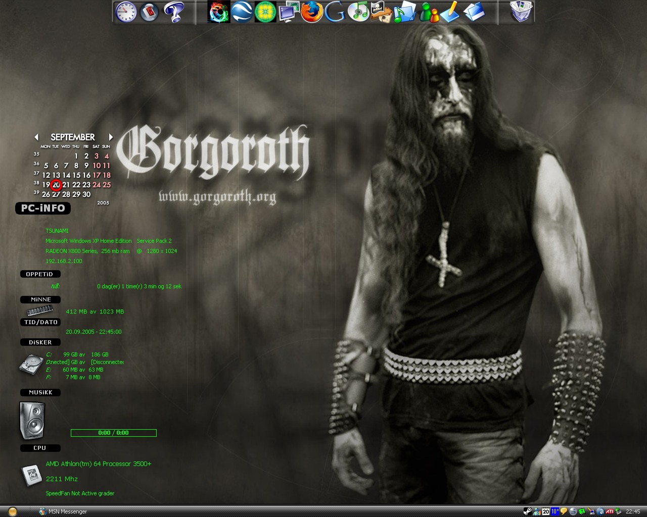This screenshot has width=647, height=517.
Task: Click the E: drive 60 MB av 63 MB line
Action: 75,370
